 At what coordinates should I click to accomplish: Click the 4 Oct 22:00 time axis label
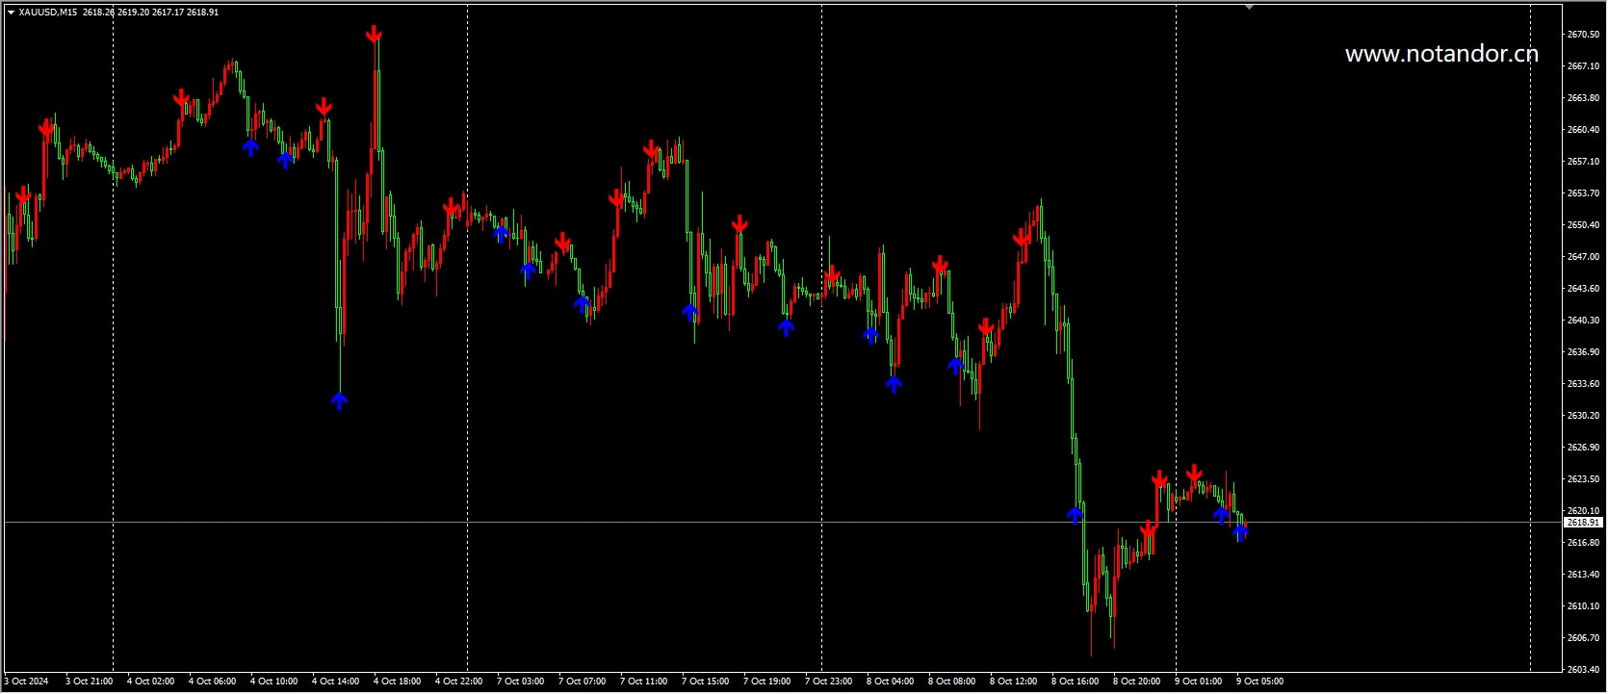(459, 681)
